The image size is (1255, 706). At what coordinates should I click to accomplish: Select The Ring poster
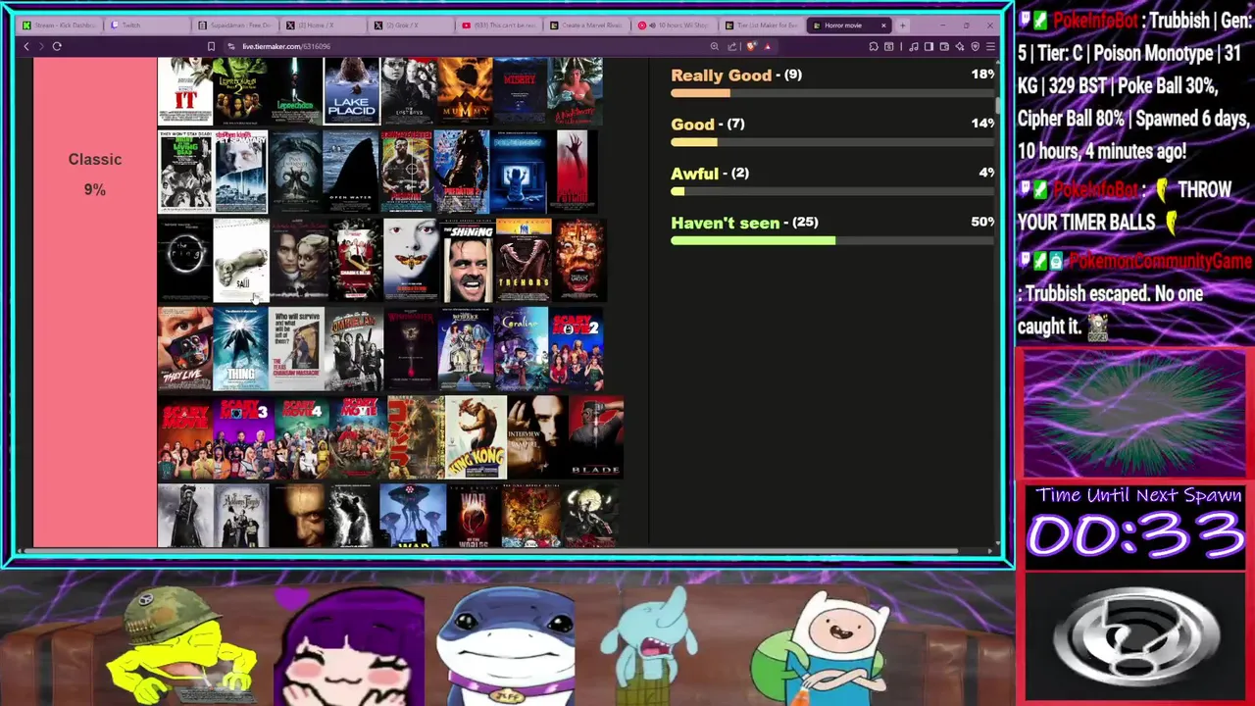pyautogui.click(x=185, y=260)
